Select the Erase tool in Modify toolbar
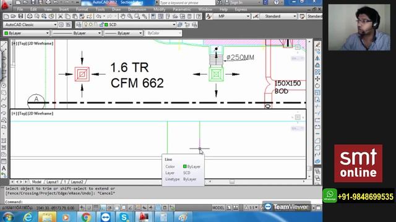Screen dimensions: 396x222 (317, 44)
